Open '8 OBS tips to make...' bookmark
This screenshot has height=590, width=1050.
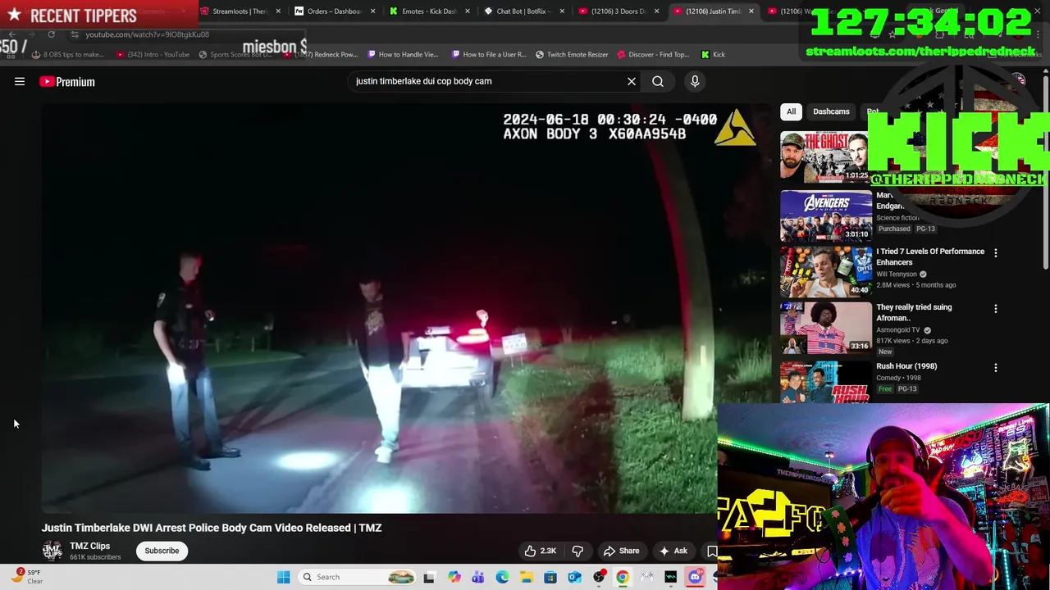point(68,55)
